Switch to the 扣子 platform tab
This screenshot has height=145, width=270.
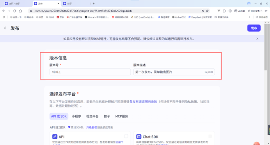tap(107, 116)
